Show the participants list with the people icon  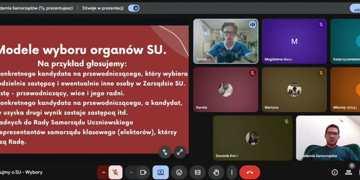(349, 172)
